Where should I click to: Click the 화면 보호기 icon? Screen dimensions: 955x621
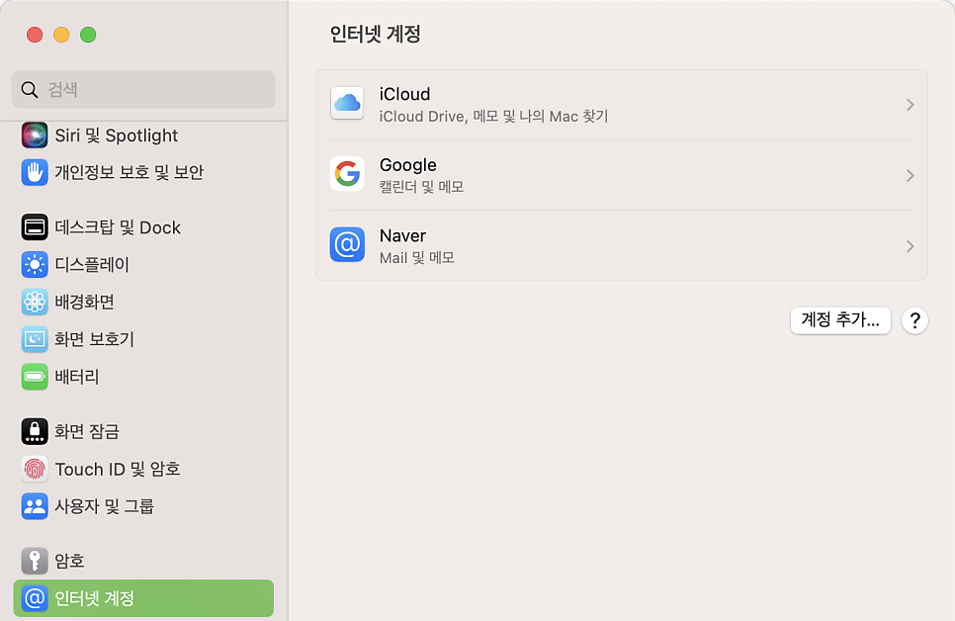click(x=35, y=339)
